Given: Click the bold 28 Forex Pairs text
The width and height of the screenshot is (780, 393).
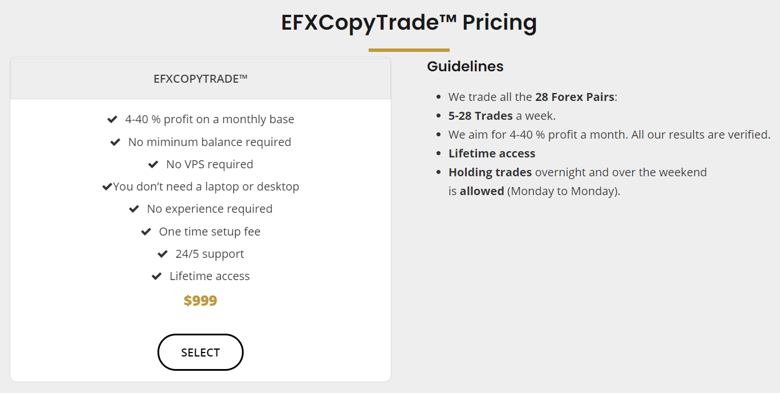Looking at the screenshot, I should tap(575, 97).
